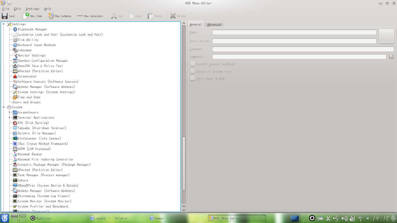Click the K3b disk burning icon

15,123
